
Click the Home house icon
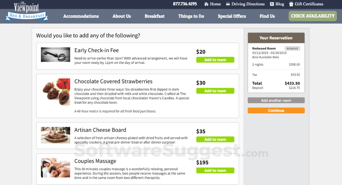tap(206, 4)
